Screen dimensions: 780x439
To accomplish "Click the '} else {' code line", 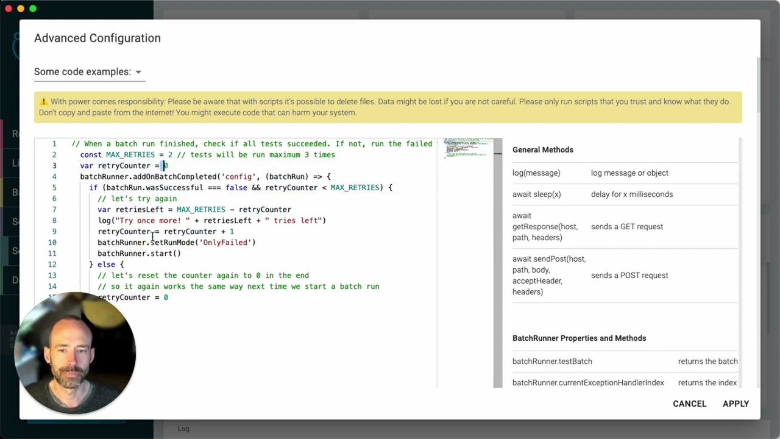I will coord(106,265).
